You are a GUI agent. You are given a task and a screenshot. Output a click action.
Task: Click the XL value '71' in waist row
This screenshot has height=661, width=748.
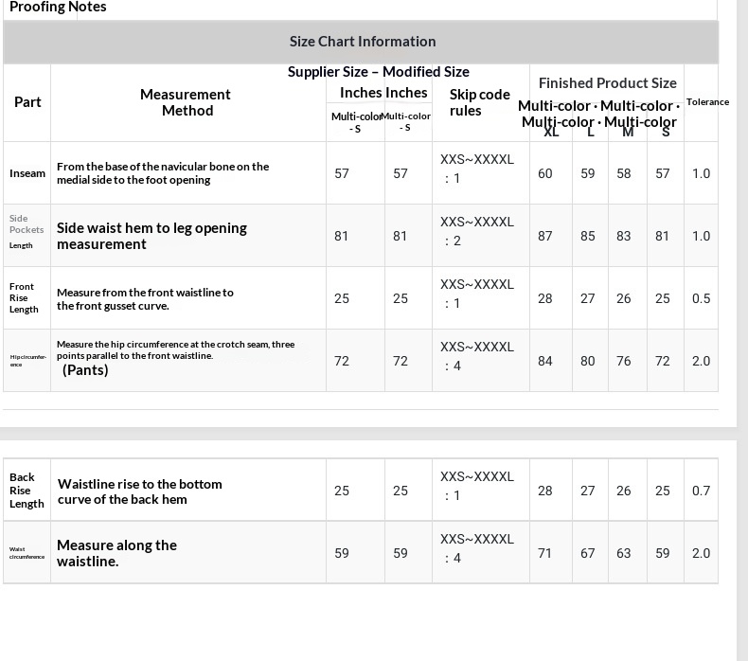(544, 553)
